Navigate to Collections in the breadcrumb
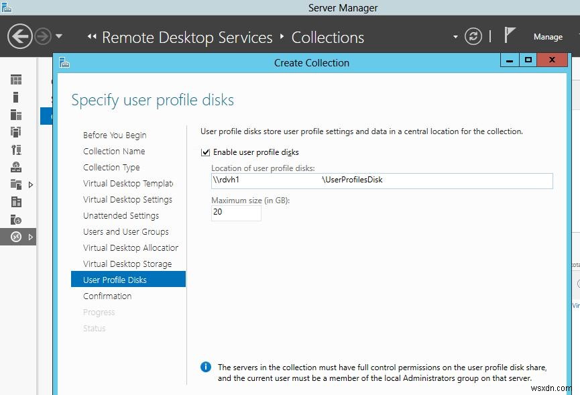 tap(327, 38)
